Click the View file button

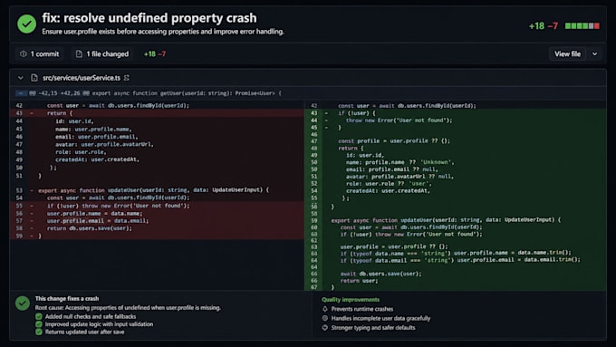(567, 53)
